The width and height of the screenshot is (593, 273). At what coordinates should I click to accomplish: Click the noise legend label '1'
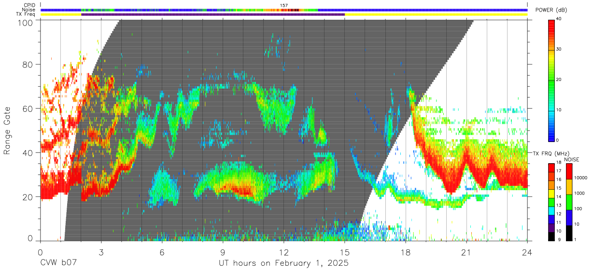click(x=575, y=239)
